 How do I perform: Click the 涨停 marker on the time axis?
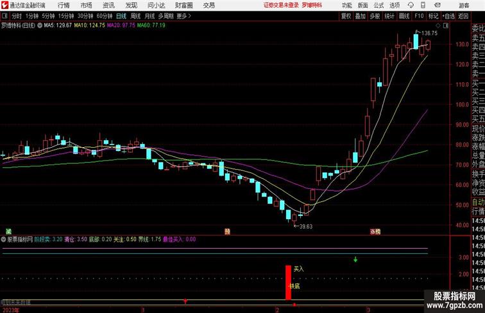pos(375,231)
